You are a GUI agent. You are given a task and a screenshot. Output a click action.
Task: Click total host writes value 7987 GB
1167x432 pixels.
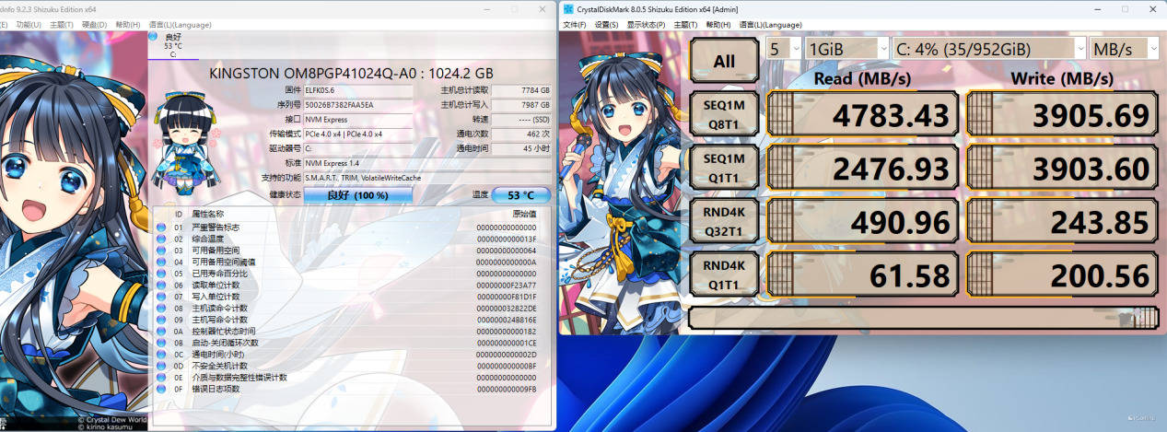click(x=521, y=105)
